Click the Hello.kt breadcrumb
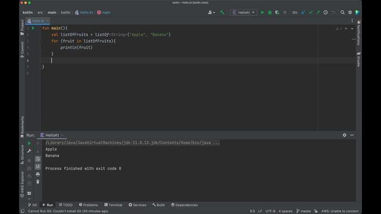The height and width of the screenshot is (214, 381). [84, 12]
